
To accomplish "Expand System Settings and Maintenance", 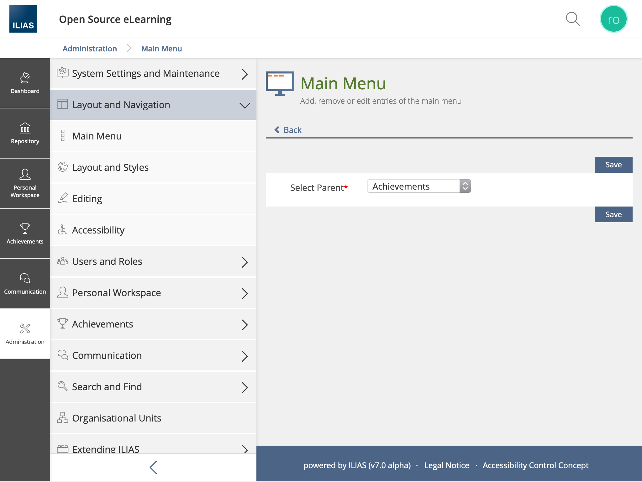I will [x=153, y=74].
